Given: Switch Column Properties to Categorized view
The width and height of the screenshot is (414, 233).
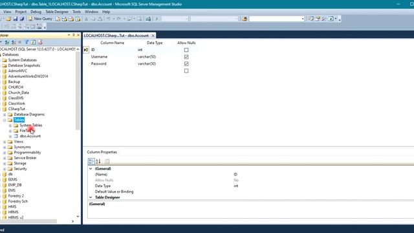Looking at the screenshot, I should (x=91, y=161).
